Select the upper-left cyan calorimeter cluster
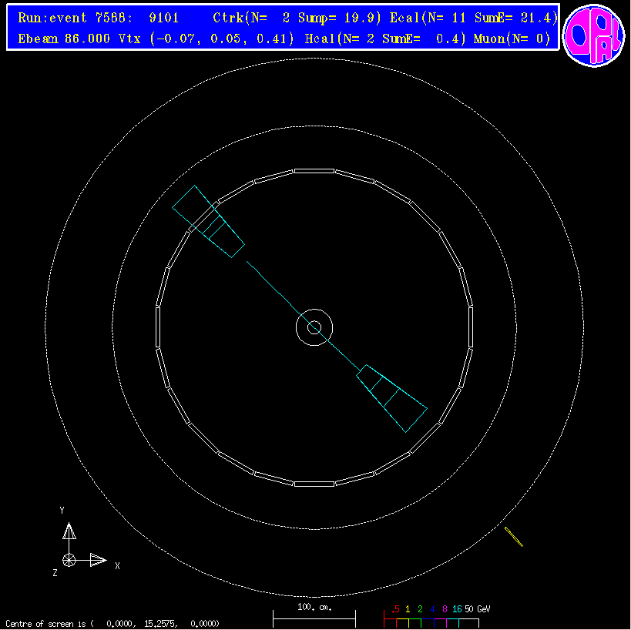The width and height of the screenshot is (631, 630). (208, 221)
